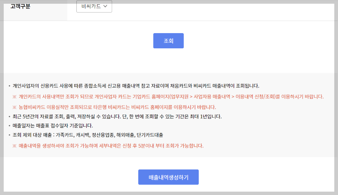Click the notice starting with 개인사업자의 신용카드 사용에
This screenshot has height=195, width=338.
[136, 86]
